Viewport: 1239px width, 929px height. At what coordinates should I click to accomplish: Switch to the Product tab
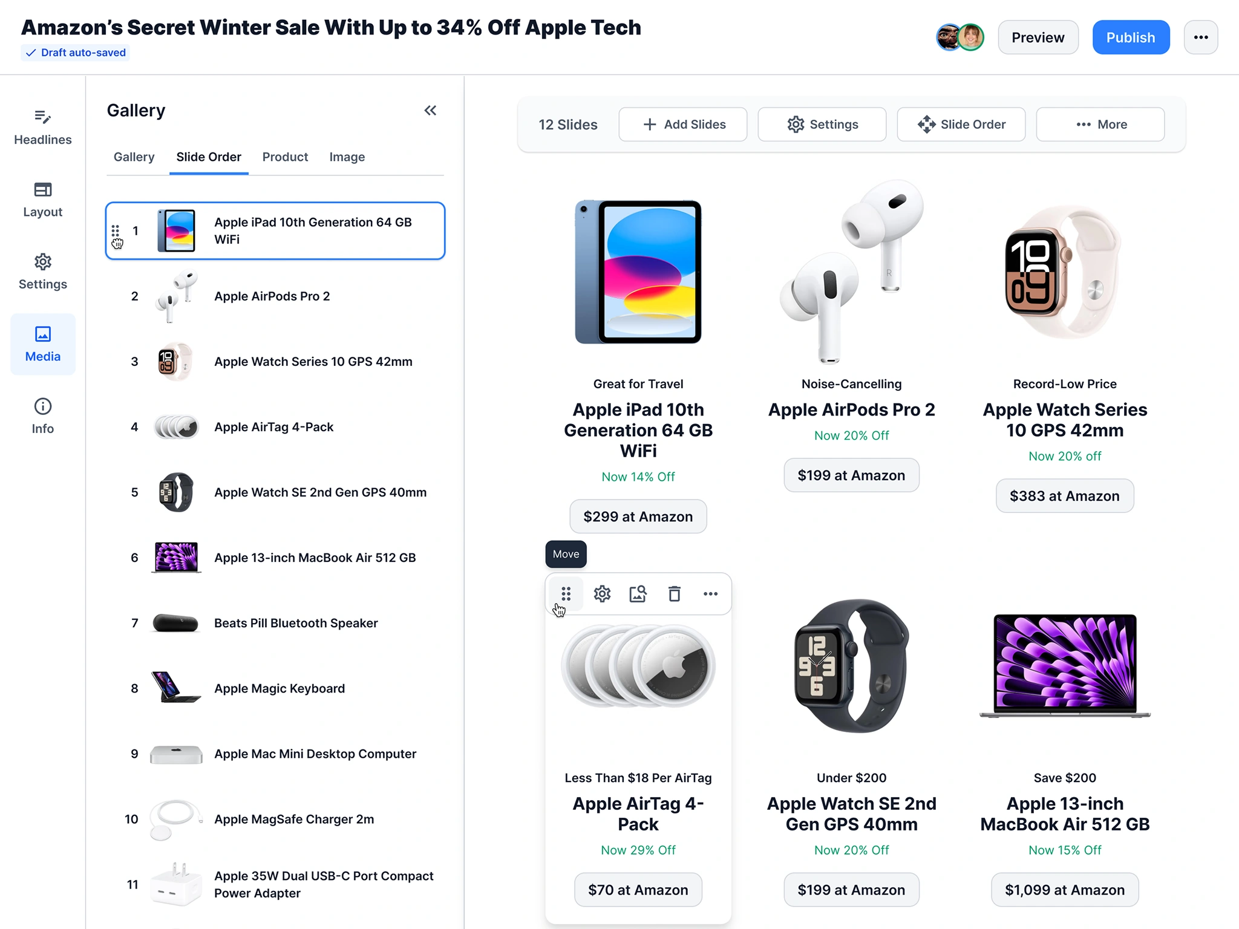coord(285,157)
